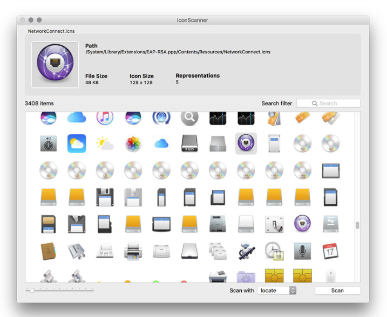Viewport: 387px width, 317px height.
Task: Click the NetworkConnect.icns filename above the info panel
Action: point(51,31)
